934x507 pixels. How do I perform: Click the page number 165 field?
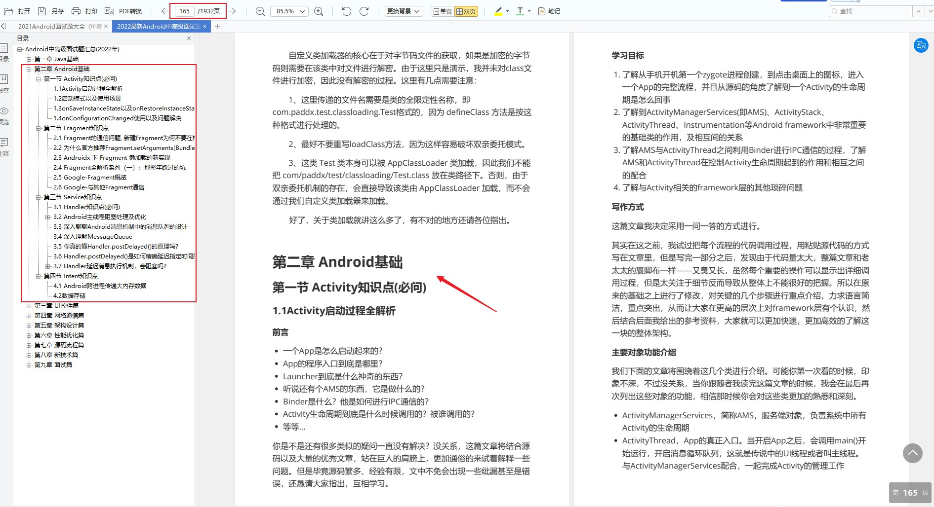[184, 11]
